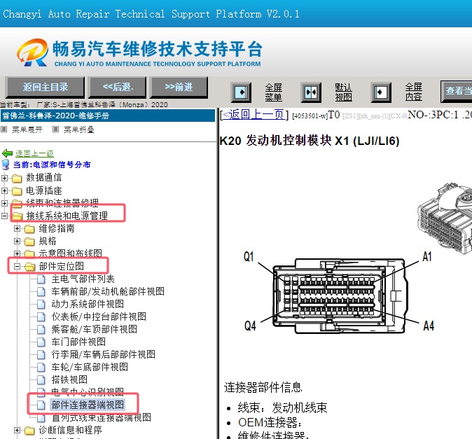Click the K20 connector pin diagram
Screen dimensions: 472x439
tap(340, 295)
